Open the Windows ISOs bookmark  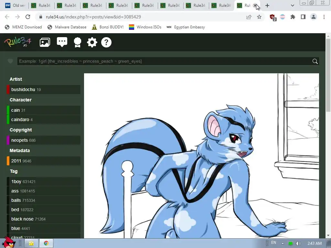(145, 27)
